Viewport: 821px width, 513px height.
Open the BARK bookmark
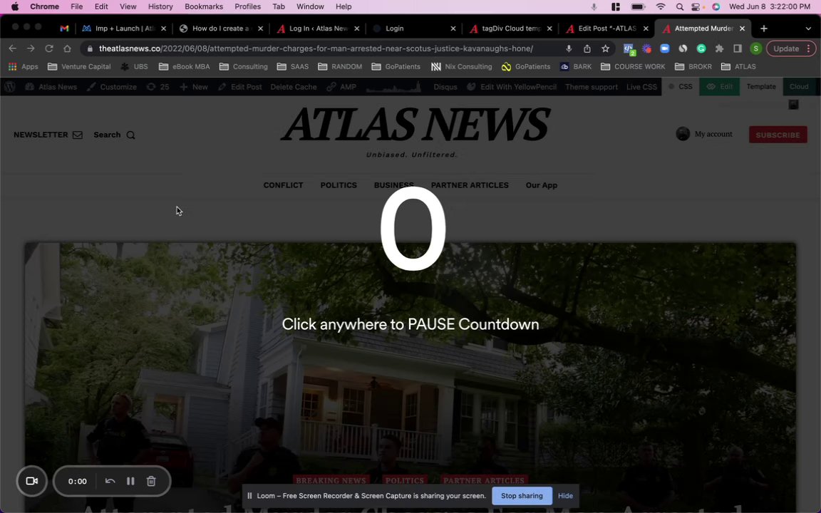click(575, 66)
